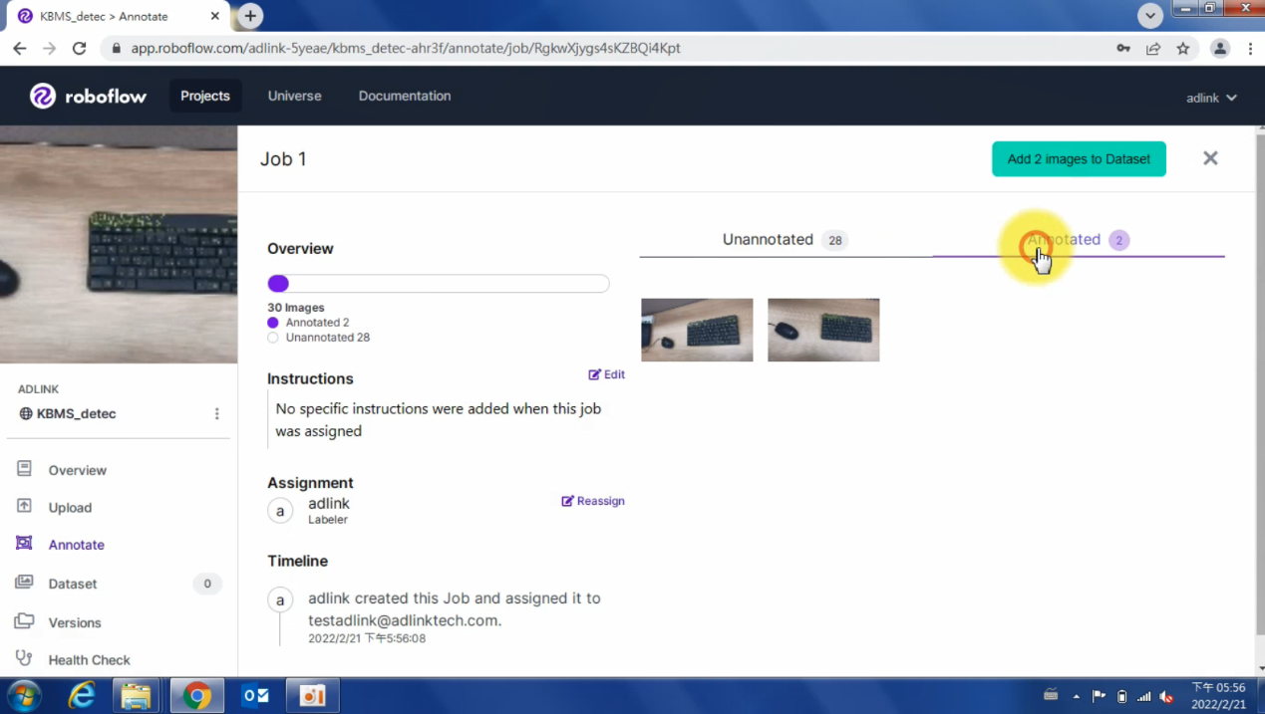Open the Health Check stethoscope icon

[24, 658]
